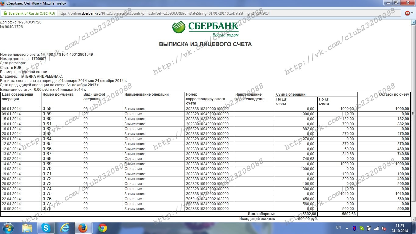This screenshot has width=416, height=234.
Task: Click the muted volume speaker icon
Action: (x=384, y=228)
